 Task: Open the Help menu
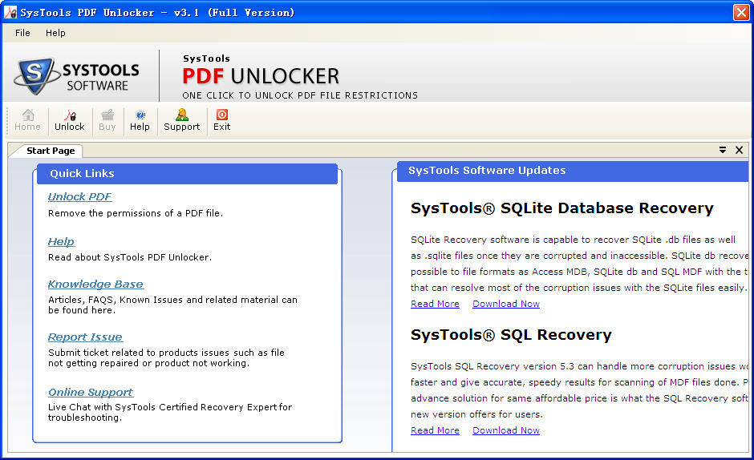click(55, 33)
